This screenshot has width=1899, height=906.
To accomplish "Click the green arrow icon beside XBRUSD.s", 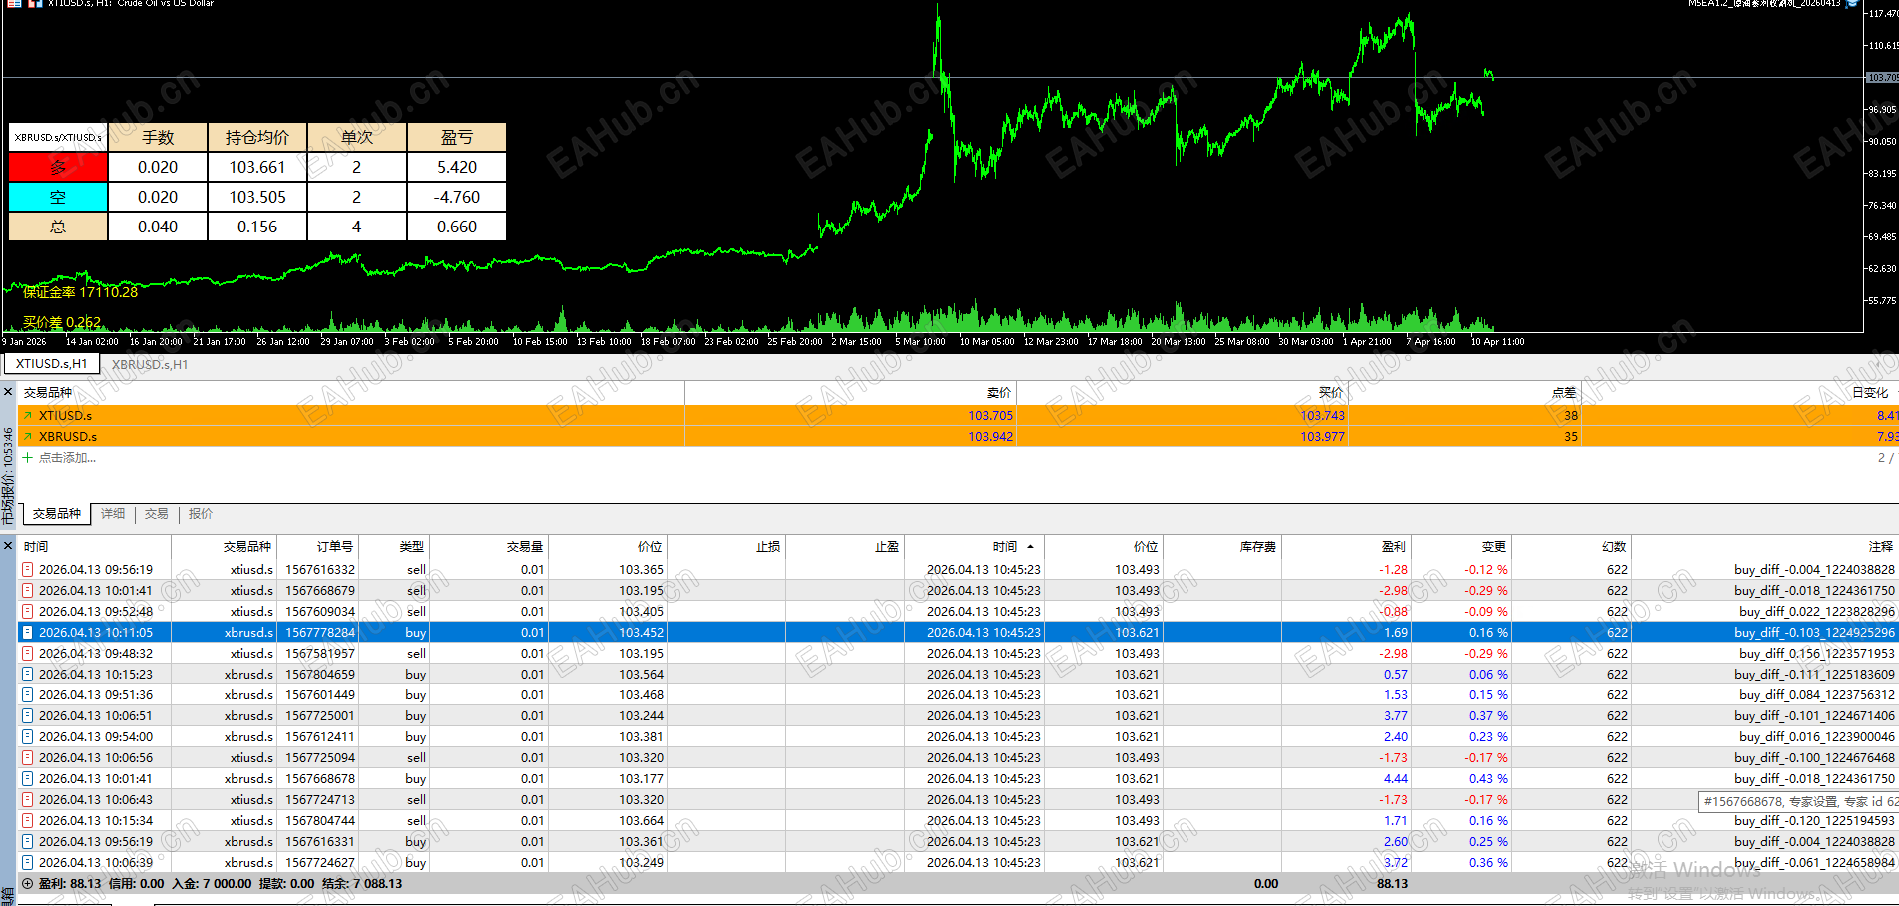I will click(28, 436).
